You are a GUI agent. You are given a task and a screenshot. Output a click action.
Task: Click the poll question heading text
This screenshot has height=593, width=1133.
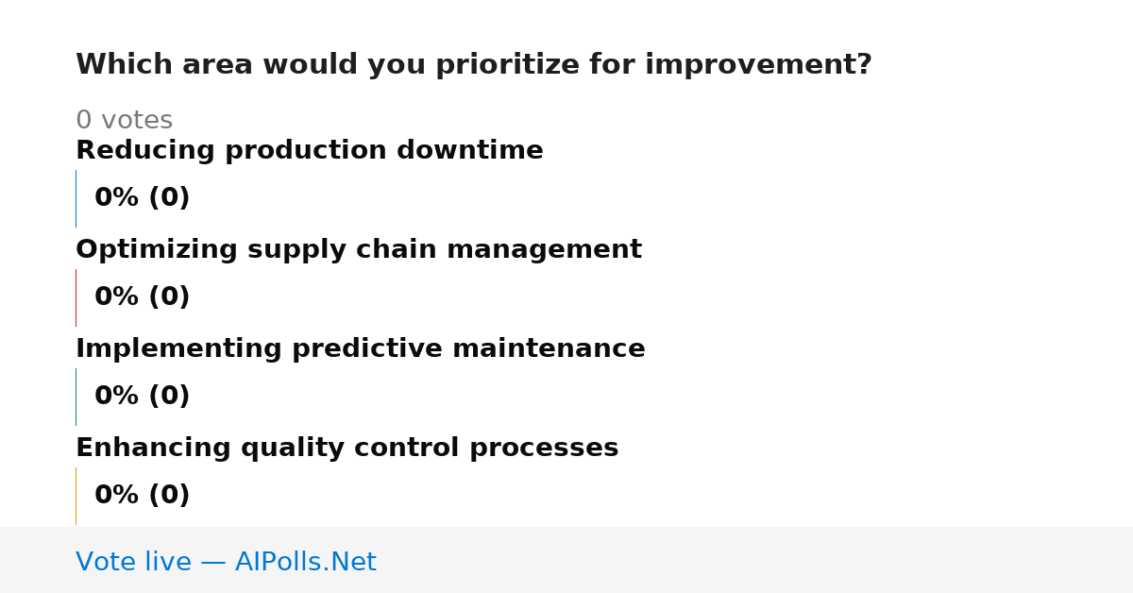coord(474,65)
